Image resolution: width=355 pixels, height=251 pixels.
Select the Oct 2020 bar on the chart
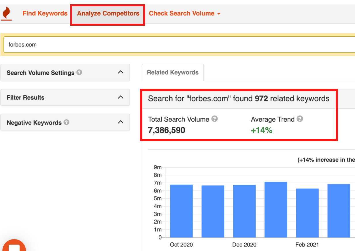click(x=181, y=210)
